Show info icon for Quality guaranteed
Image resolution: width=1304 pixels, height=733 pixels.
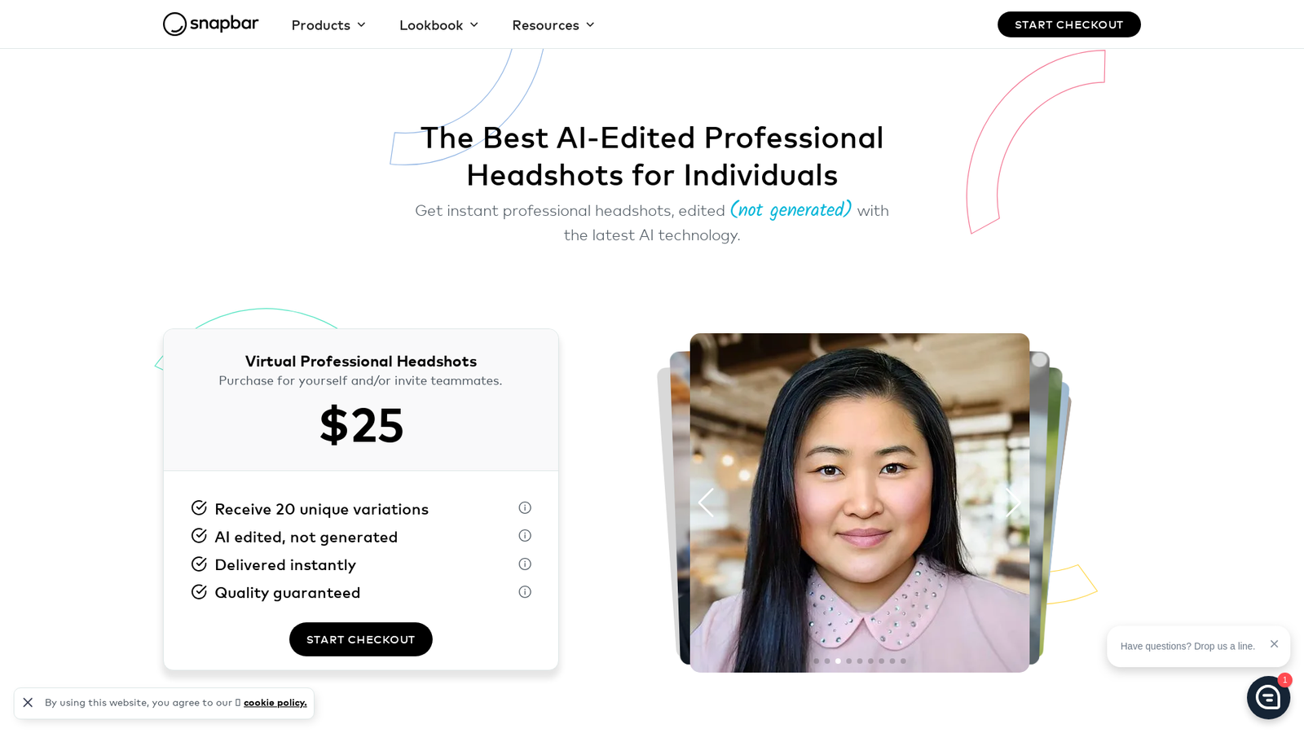tap(525, 592)
